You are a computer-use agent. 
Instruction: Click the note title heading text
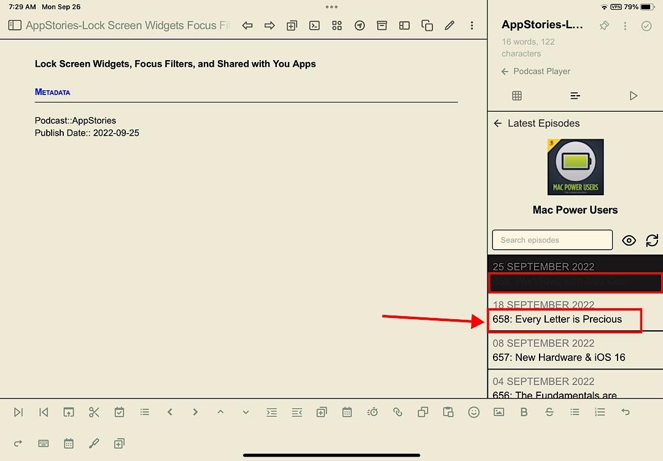pyautogui.click(x=175, y=64)
